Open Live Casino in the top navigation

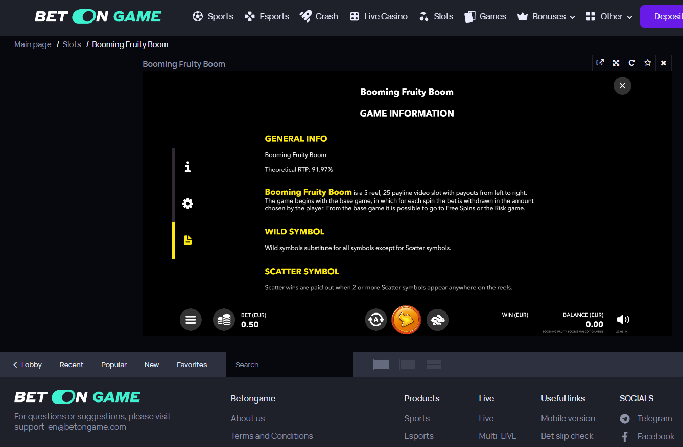click(x=379, y=16)
